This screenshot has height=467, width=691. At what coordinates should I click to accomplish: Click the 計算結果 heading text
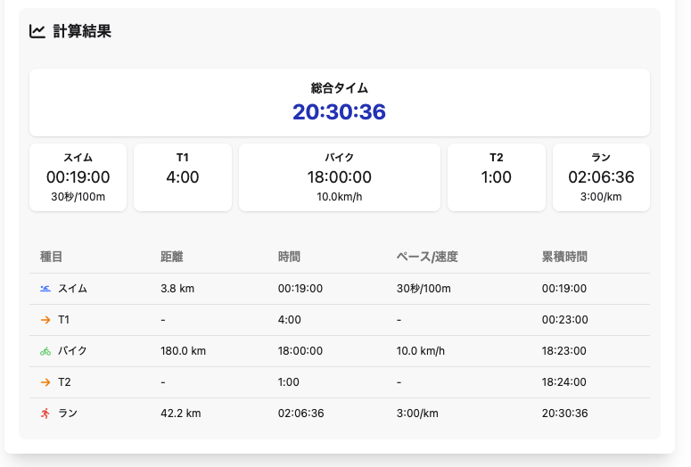(82, 31)
